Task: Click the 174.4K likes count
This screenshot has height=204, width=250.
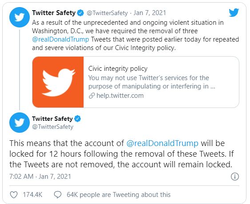Action: (32, 195)
